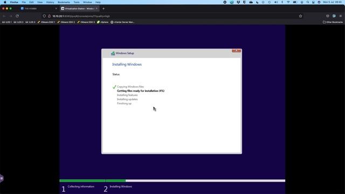Click the Bluetooth menu bar icon

282,2
